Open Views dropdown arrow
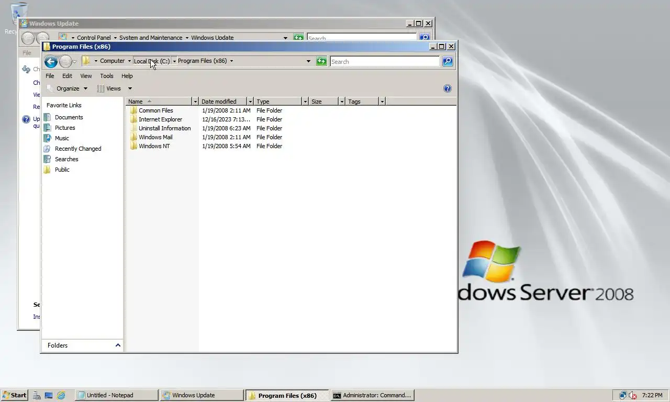The image size is (670, 402). click(130, 88)
